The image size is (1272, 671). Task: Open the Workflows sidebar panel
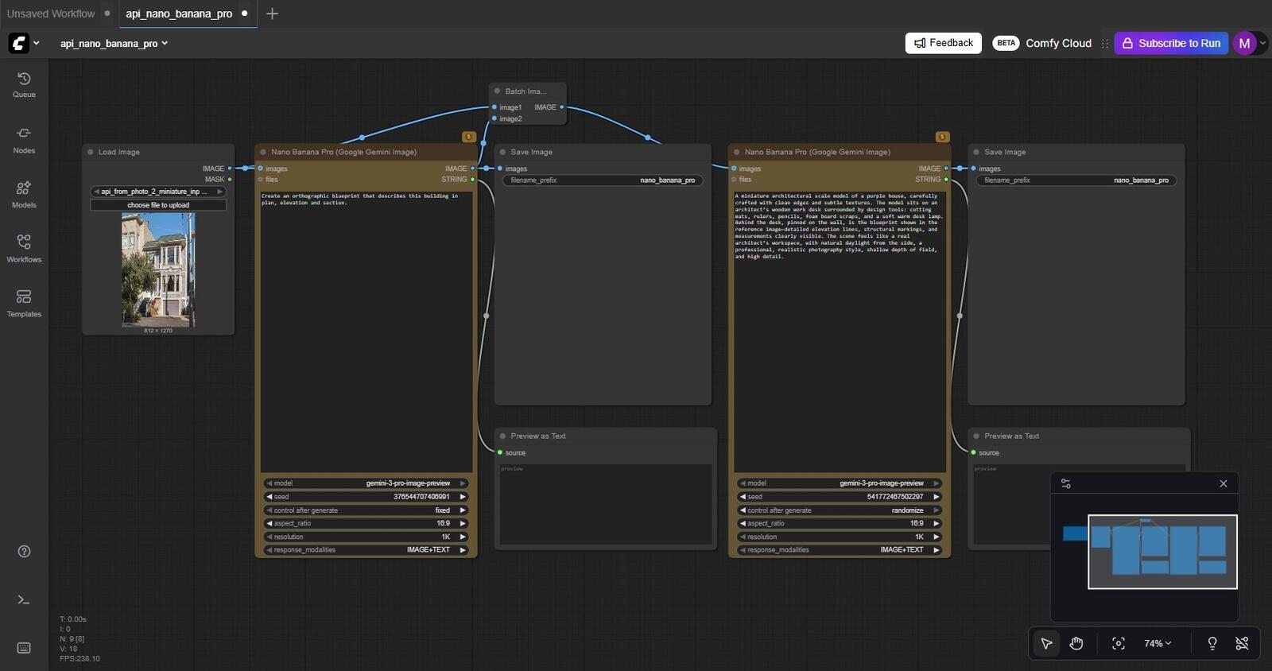(24, 248)
